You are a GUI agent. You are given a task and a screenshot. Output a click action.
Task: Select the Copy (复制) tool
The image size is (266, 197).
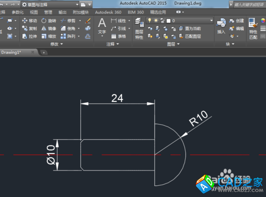(29, 29)
